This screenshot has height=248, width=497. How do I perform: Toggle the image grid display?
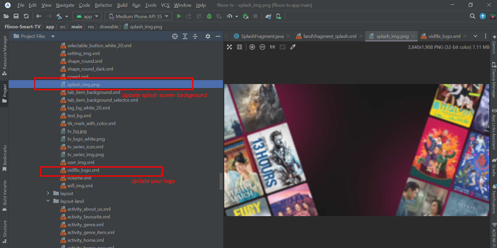(x=240, y=47)
